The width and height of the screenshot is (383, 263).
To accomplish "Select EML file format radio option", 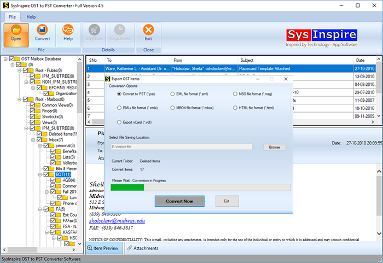I will 173,94.
